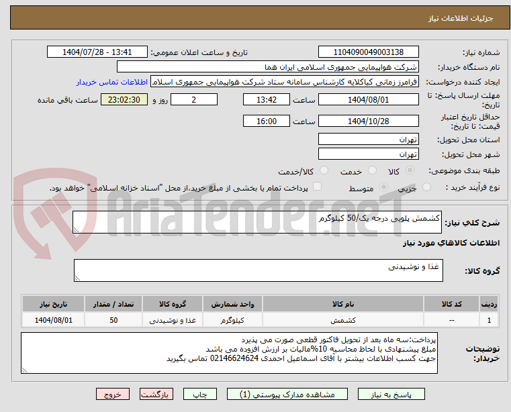Click the resize handle of توضیحات خریدار box
The width and height of the screenshot is (511, 412).
[24, 370]
